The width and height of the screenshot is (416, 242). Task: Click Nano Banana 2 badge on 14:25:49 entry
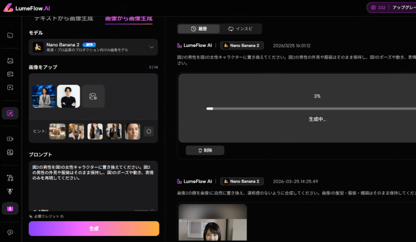click(242, 181)
